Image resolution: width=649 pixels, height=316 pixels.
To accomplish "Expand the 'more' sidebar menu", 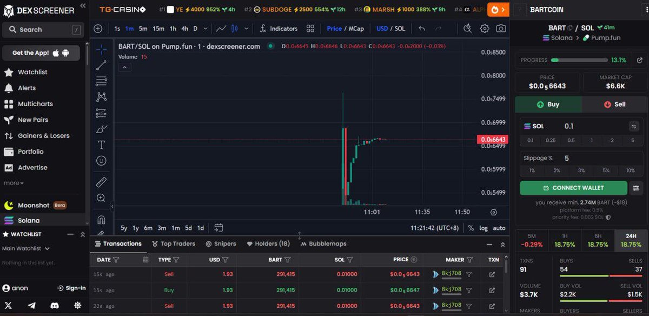I will pyautogui.click(x=14, y=183).
